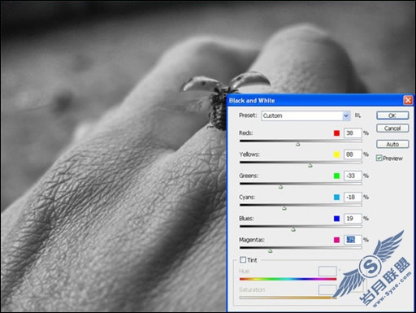The width and height of the screenshot is (416, 313).
Task: Click the Magentas slider handle
Action: 271,251
